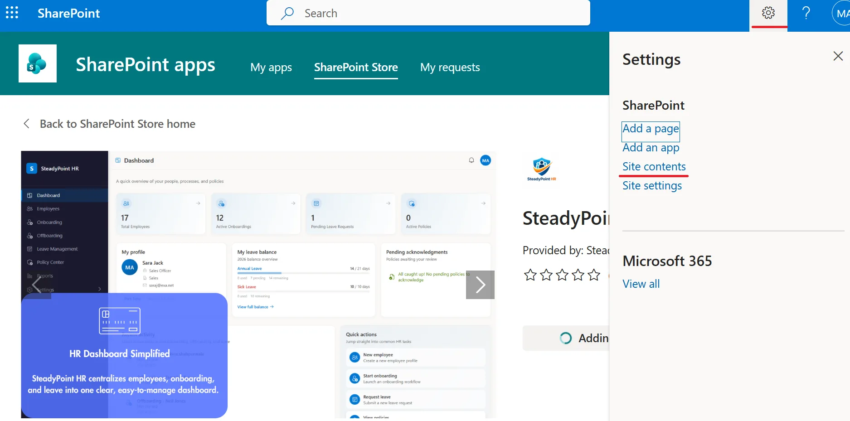Screen dimensions: 850x421
Task: Click the settings gear icon
Action: [768, 13]
